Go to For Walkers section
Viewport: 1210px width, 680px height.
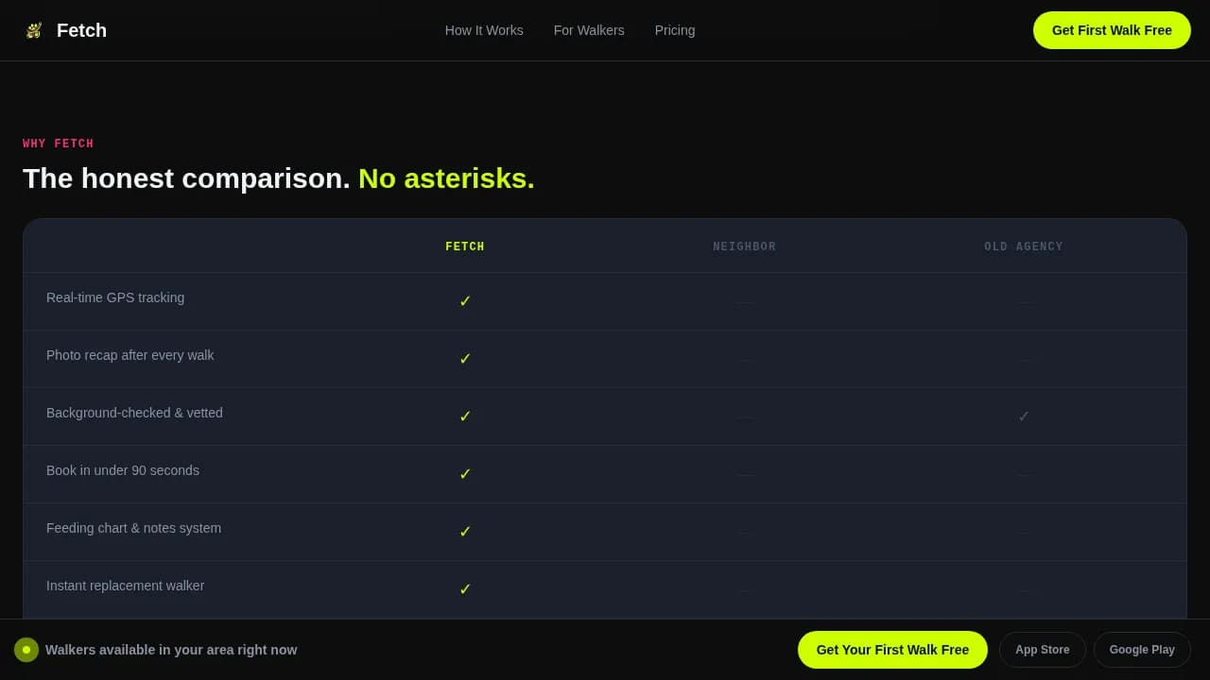click(589, 30)
